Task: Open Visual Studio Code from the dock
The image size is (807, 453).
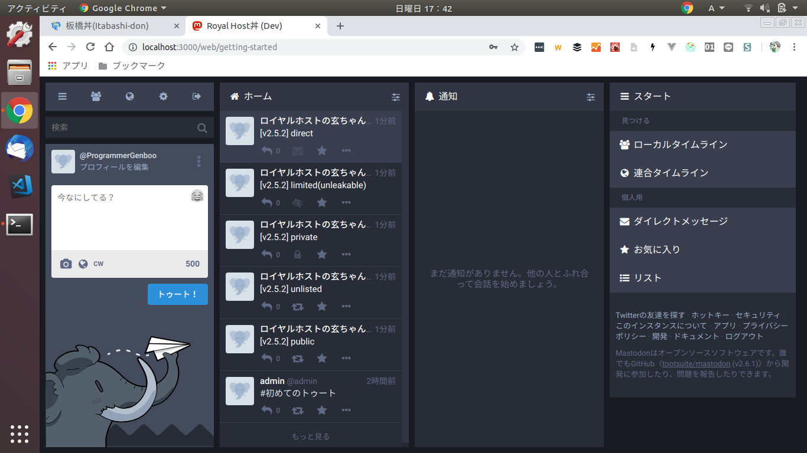Action: click(x=19, y=187)
